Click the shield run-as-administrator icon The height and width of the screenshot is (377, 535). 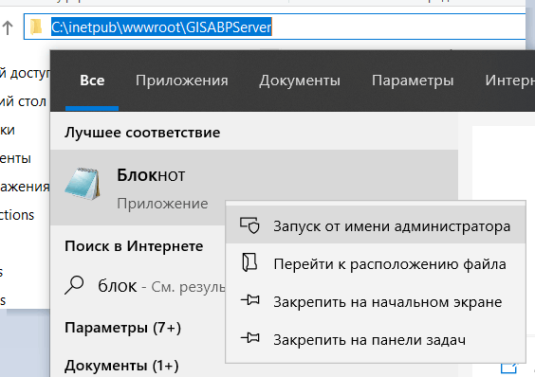(x=250, y=225)
